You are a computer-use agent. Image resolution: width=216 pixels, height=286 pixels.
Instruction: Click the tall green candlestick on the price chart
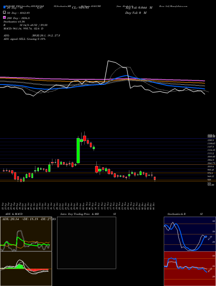point(78,151)
